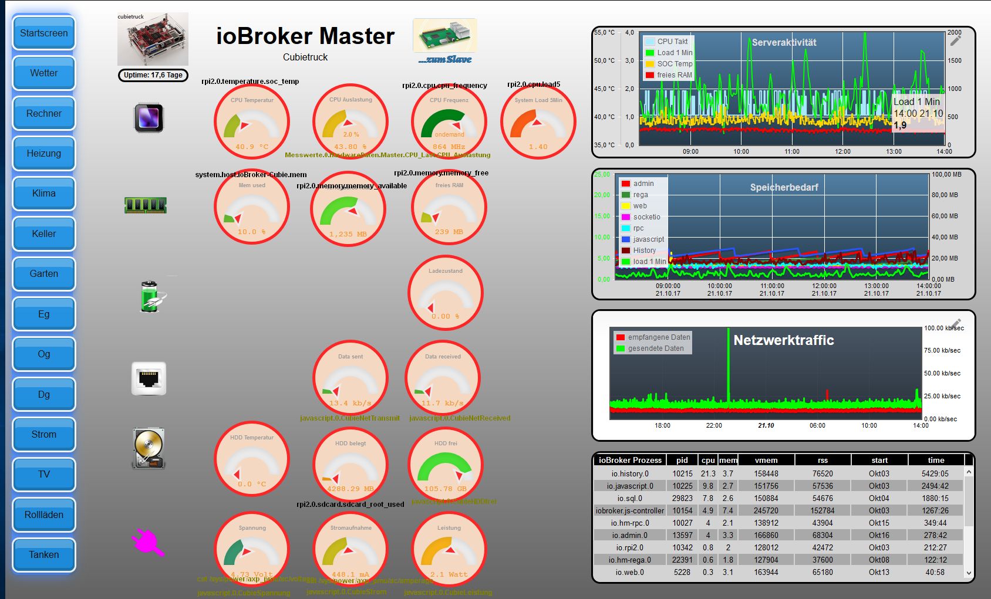Click the CPU Frequenz gauge
The height and width of the screenshot is (599, 991).
(449, 121)
